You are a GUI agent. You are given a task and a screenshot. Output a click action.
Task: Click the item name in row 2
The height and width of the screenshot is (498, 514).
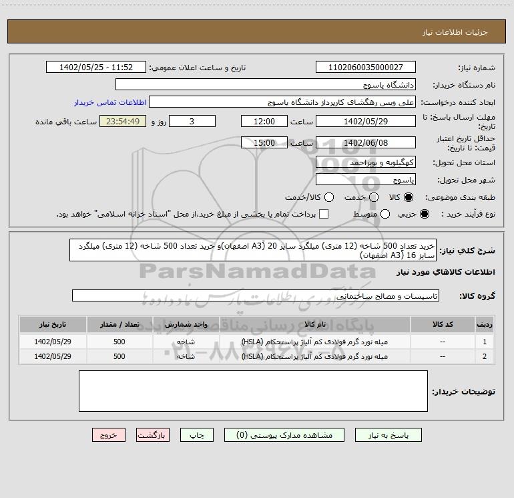[x=314, y=356]
